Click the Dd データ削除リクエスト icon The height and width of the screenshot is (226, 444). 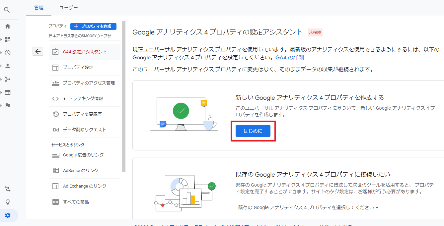point(55,130)
